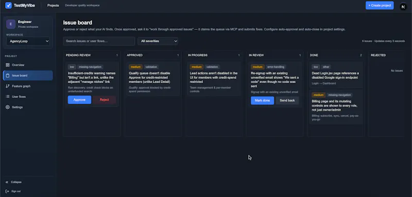Click the TestMyVibe checkmark logo icon
Image resolution: width=412 pixels, height=197 pixels.
coord(8,5)
